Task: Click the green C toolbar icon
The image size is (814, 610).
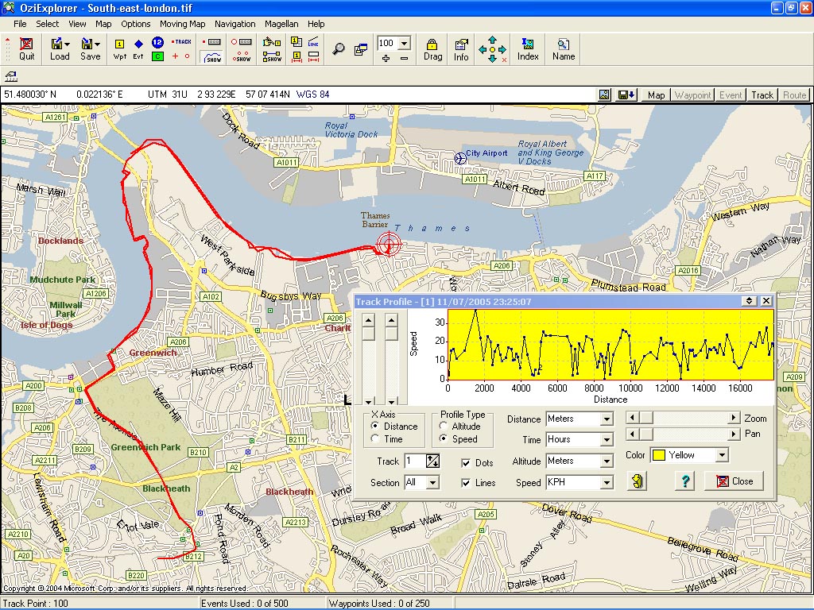Action: point(158,56)
